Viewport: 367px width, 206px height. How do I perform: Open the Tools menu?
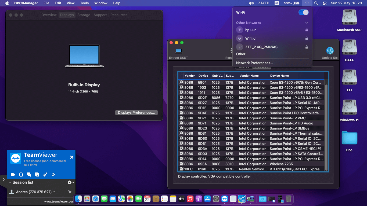click(x=84, y=3)
